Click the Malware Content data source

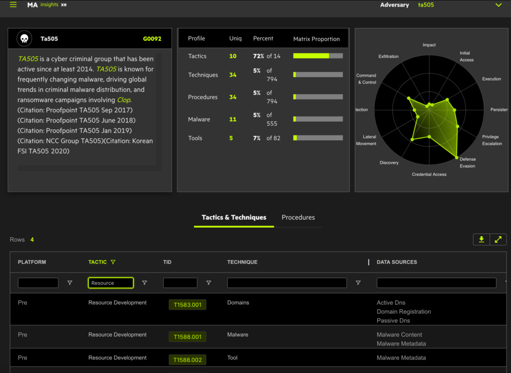point(399,335)
